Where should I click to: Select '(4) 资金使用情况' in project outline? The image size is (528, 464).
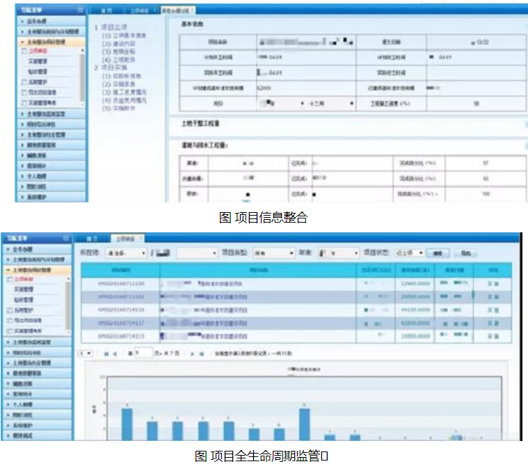125,100
